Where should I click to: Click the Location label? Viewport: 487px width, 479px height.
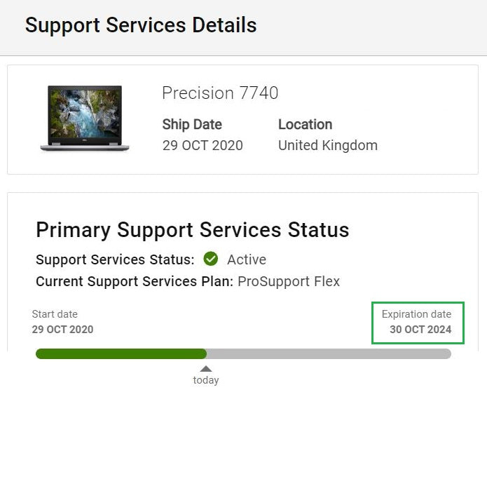305,124
